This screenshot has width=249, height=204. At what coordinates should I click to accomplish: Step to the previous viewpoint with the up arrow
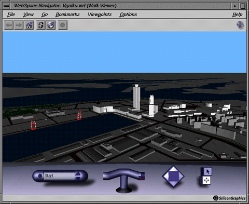(x=78, y=173)
